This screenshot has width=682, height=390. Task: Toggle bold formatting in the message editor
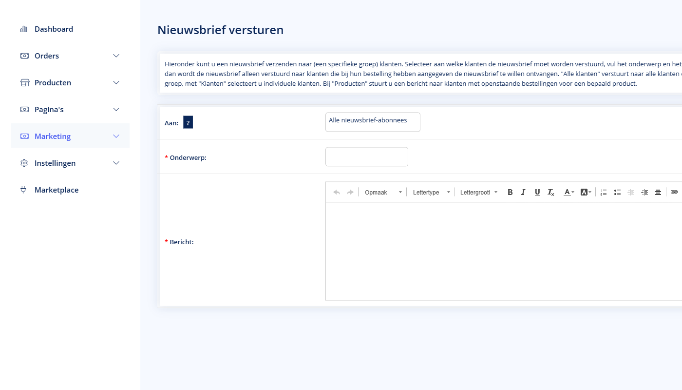pos(510,192)
